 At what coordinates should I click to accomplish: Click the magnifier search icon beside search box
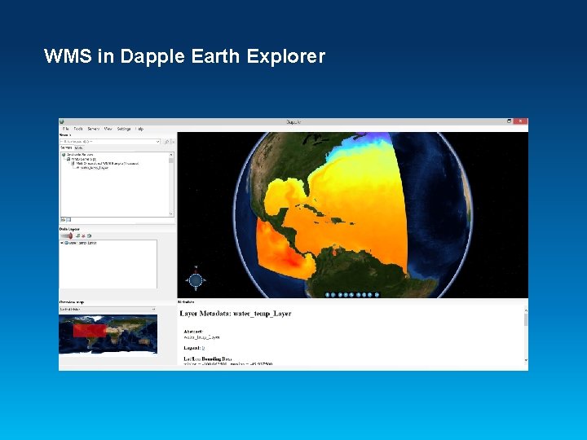166,142
